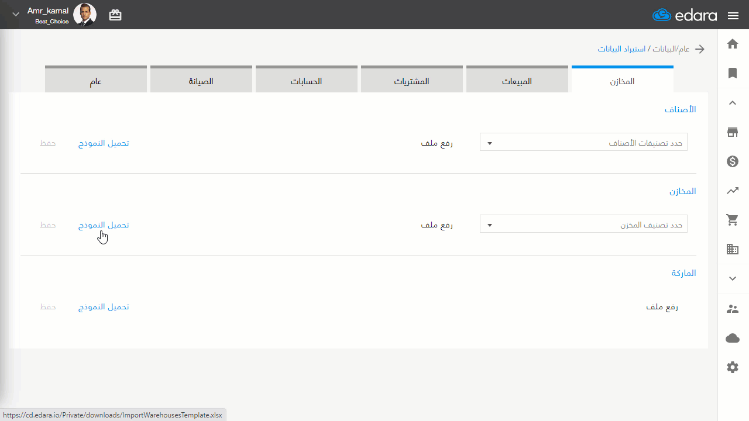The height and width of the screenshot is (421, 749).
Task: Click رفع ملف in المخازن section
Action: tap(437, 225)
